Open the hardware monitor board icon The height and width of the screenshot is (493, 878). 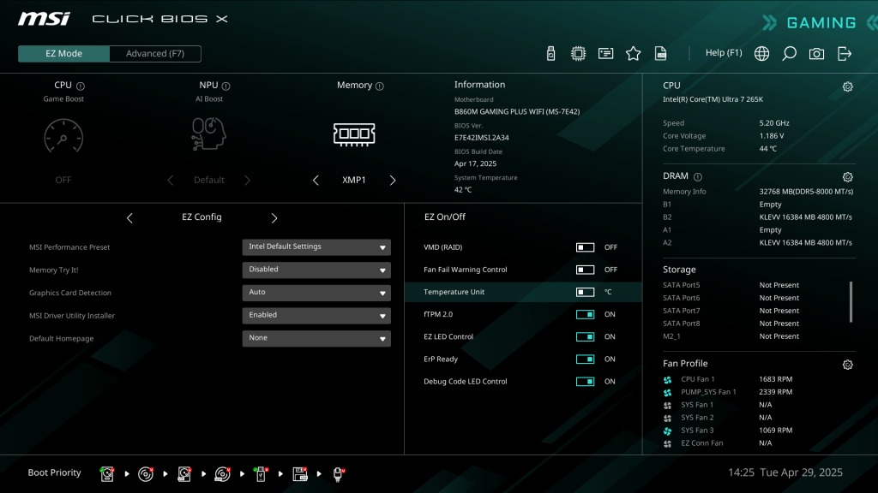605,54
